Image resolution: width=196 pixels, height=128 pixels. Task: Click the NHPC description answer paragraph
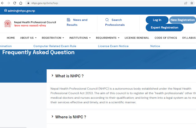pos(123,96)
